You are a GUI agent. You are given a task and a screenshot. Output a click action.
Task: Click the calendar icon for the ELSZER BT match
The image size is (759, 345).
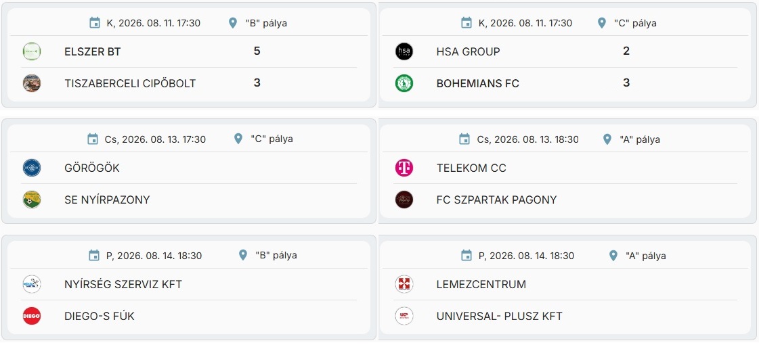coord(95,23)
